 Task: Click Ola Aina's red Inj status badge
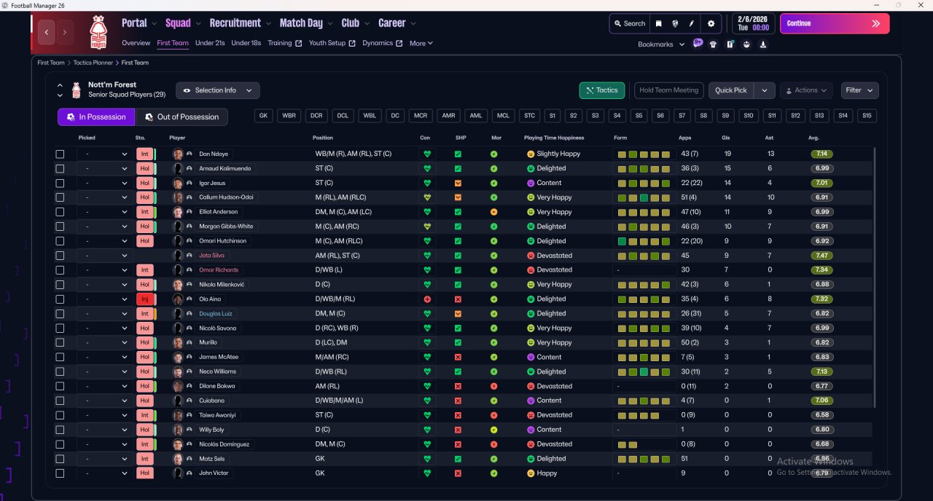144,299
